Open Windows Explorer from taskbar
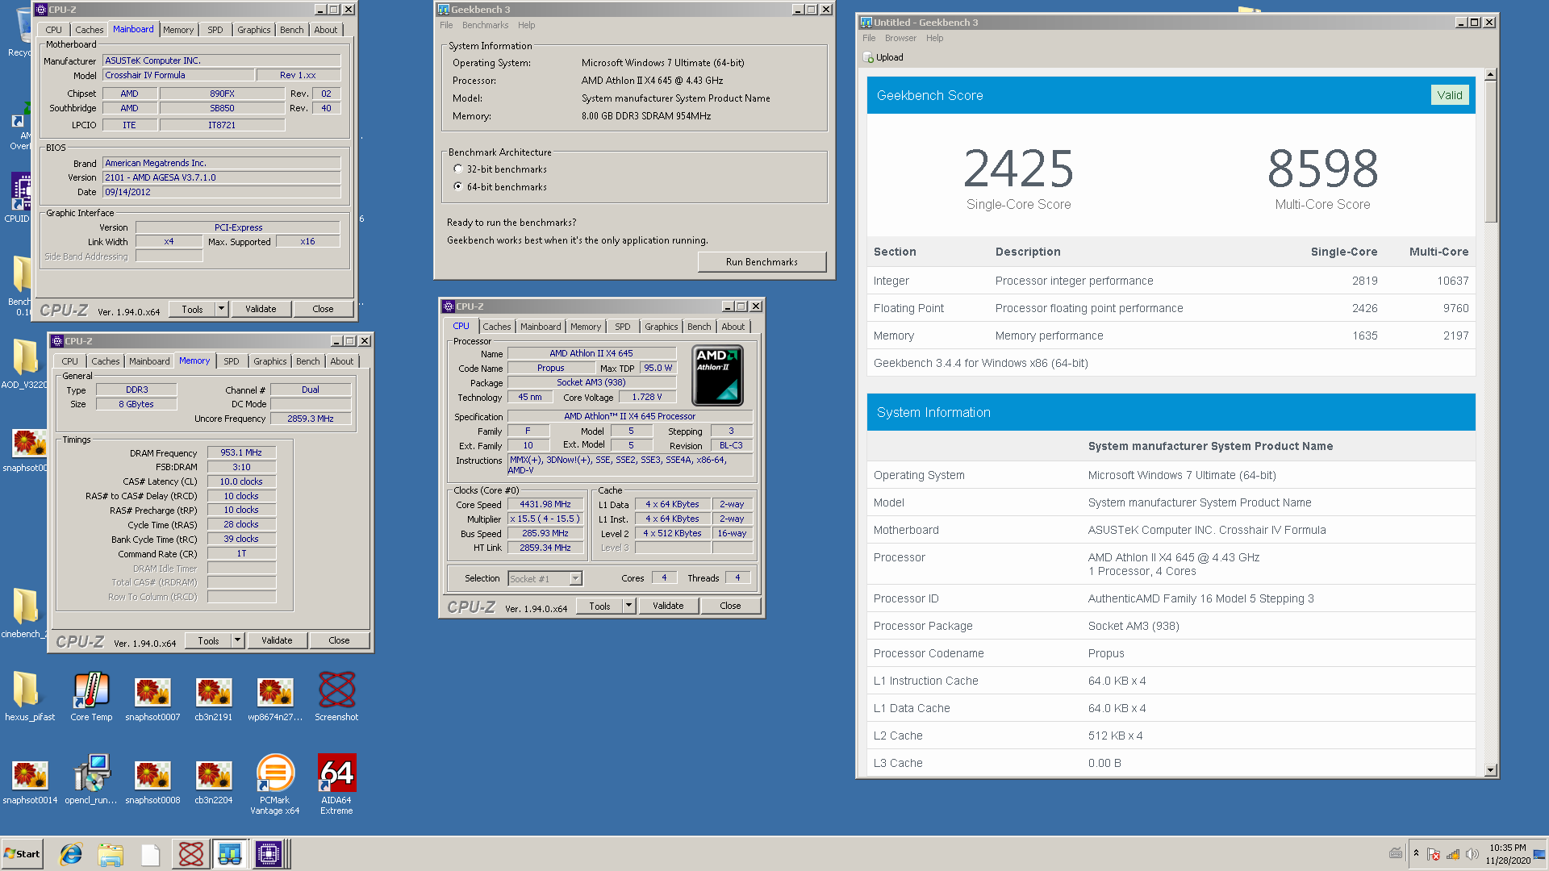This screenshot has height=871, width=1549. (111, 854)
